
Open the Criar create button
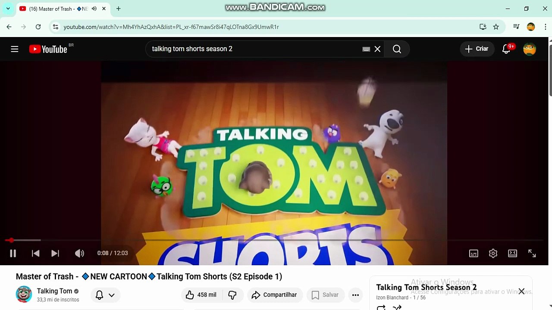(477, 49)
